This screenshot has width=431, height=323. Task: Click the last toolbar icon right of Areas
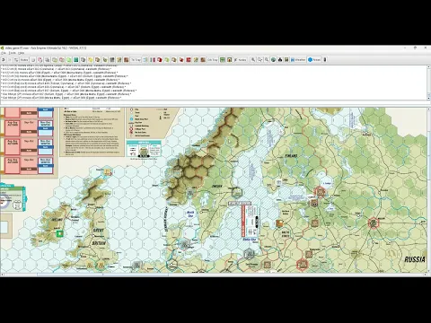tap(325, 60)
